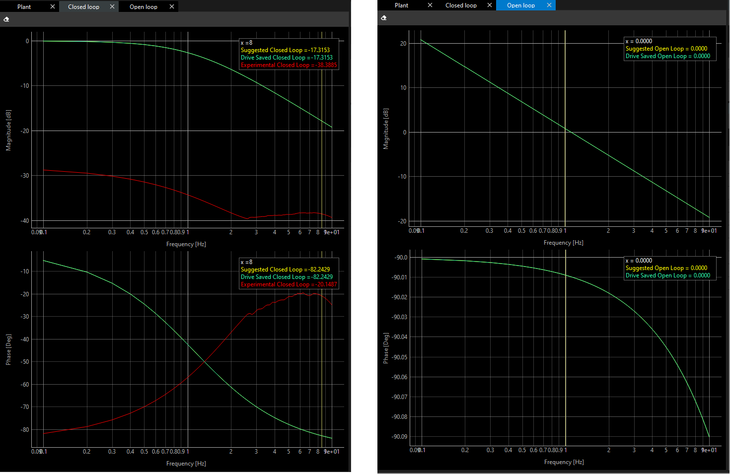This screenshot has width=730, height=474.
Task: Switch to the Plant tab in left panel
Action: 24,6
